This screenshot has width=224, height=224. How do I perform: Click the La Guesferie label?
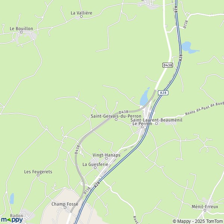pos(95,164)
